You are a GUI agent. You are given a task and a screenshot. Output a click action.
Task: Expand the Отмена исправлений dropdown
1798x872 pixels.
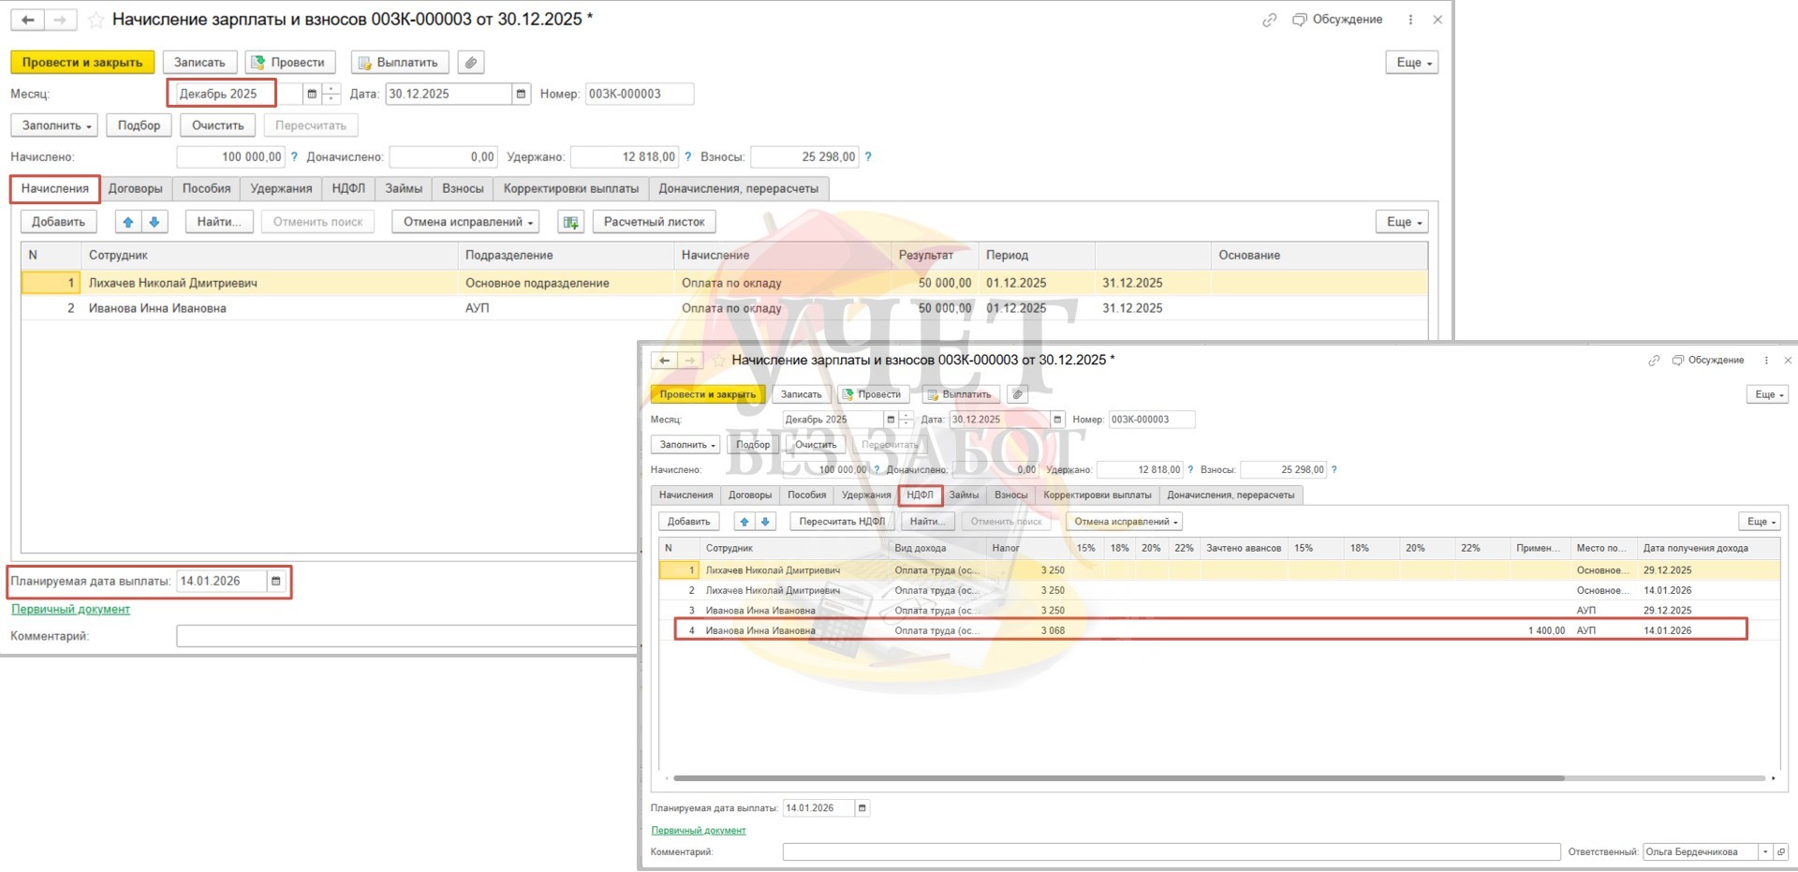tap(468, 222)
